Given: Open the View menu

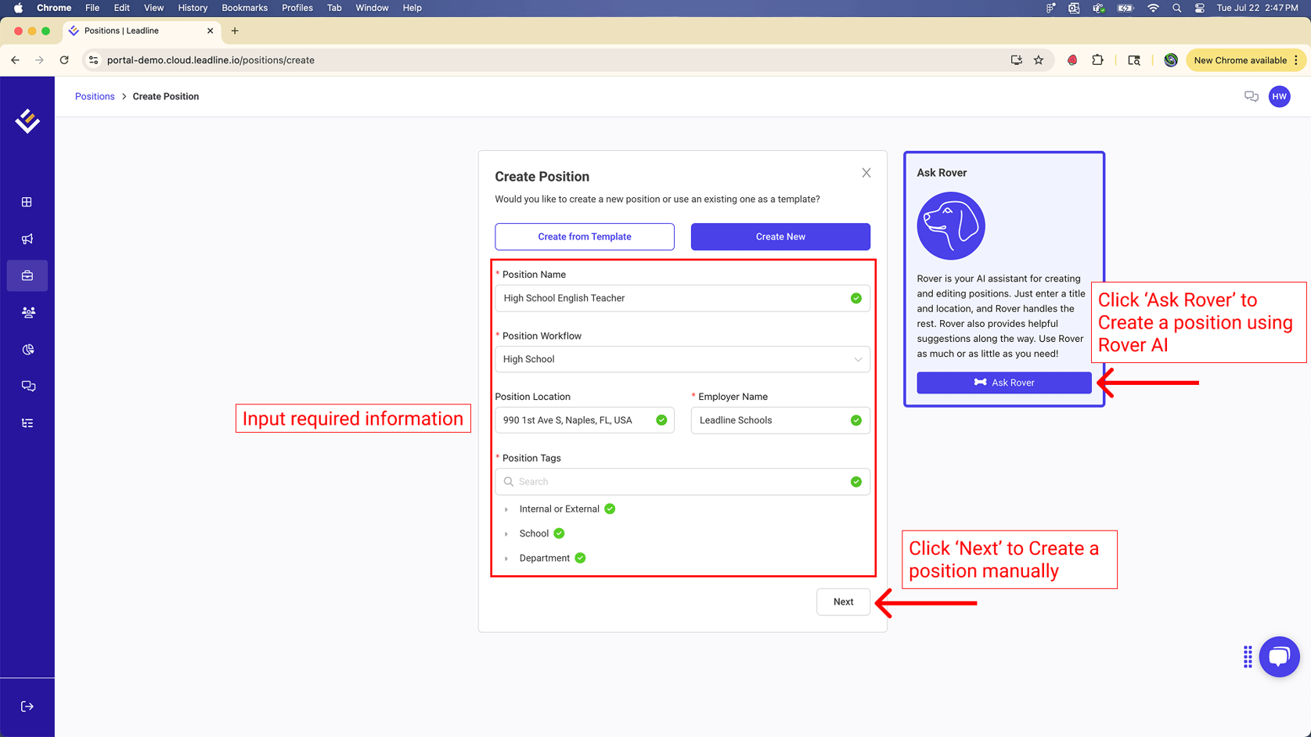Looking at the screenshot, I should point(153,8).
